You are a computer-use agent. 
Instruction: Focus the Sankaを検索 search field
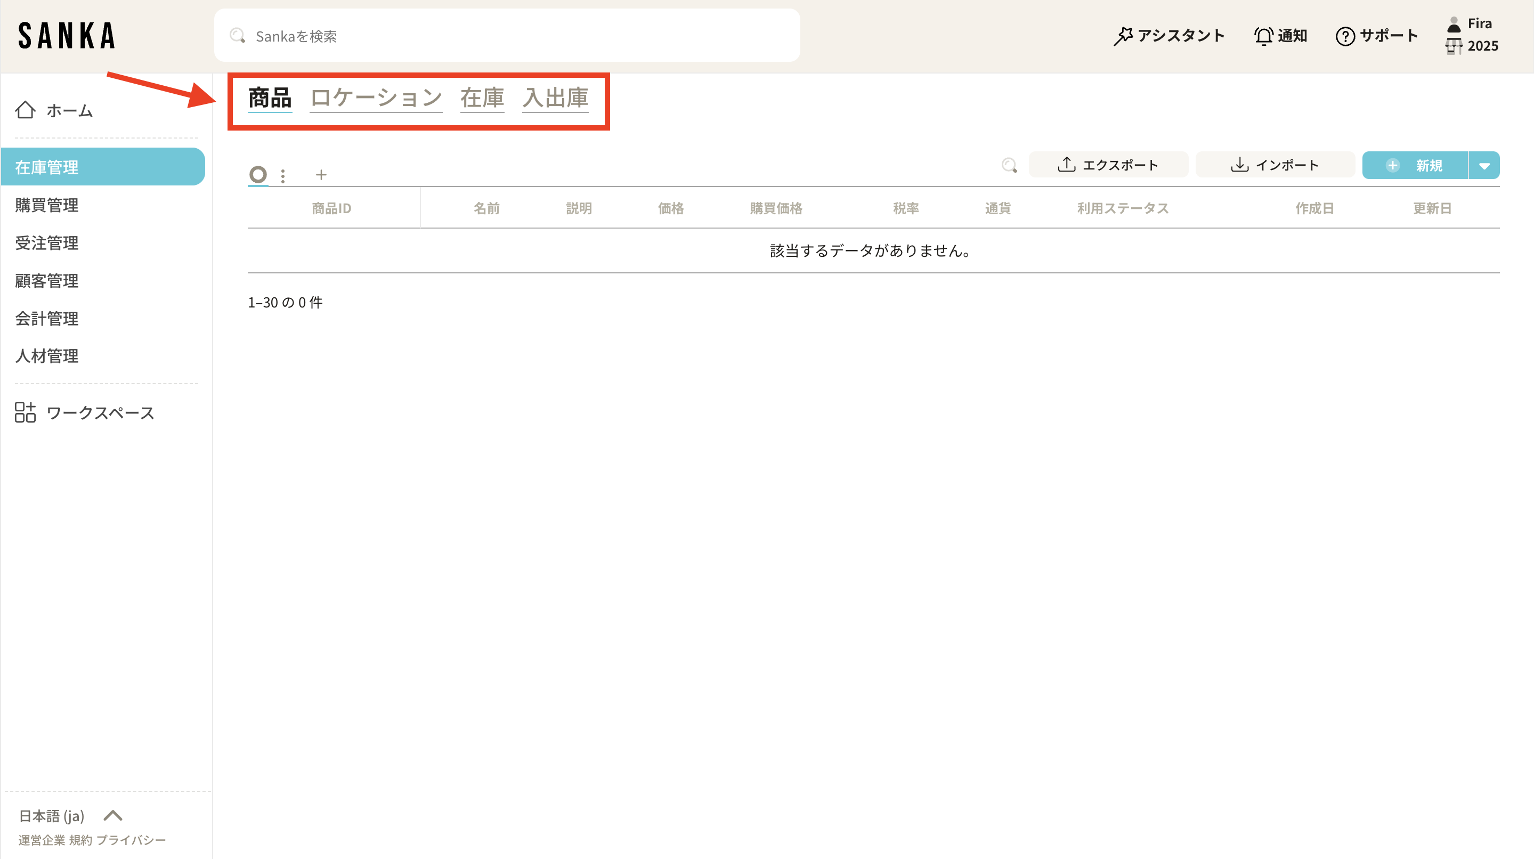click(506, 36)
